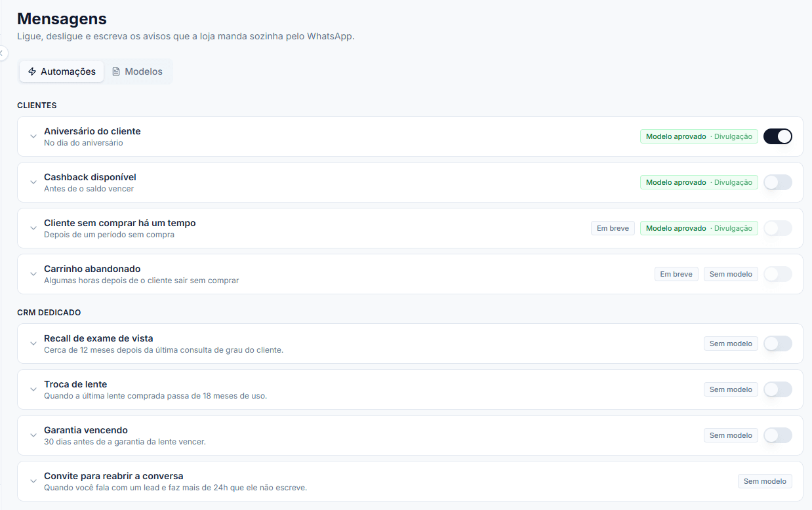Click the subtitle about WhatsApp avisos
This screenshot has height=510, width=812.
click(x=186, y=36)
